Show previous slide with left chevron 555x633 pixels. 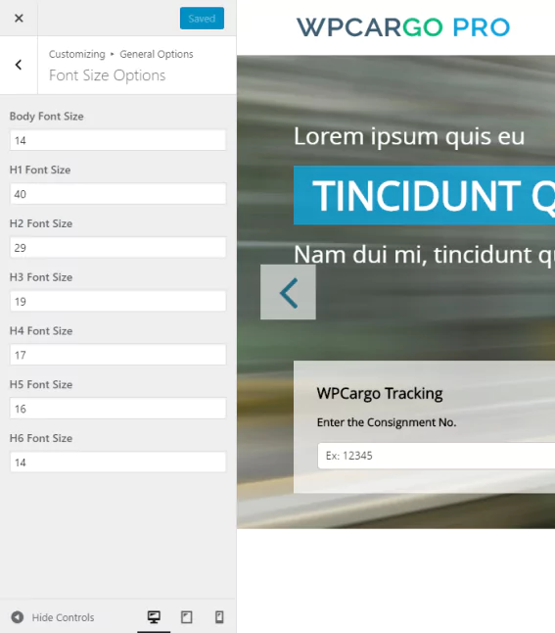[288, 292]
